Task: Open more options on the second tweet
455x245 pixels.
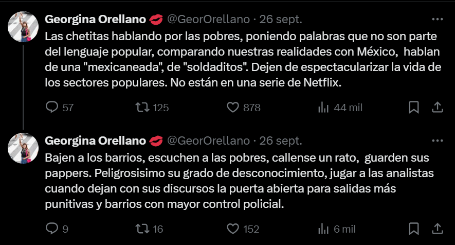Action: 438,141
